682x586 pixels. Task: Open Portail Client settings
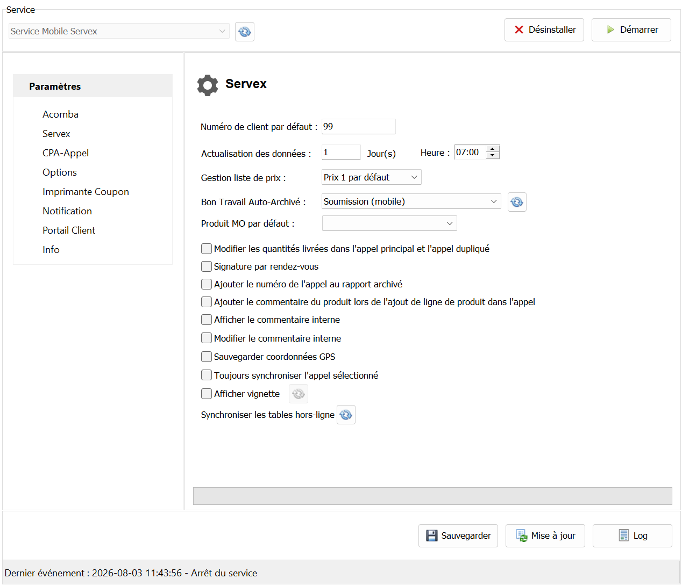[69, 230]
